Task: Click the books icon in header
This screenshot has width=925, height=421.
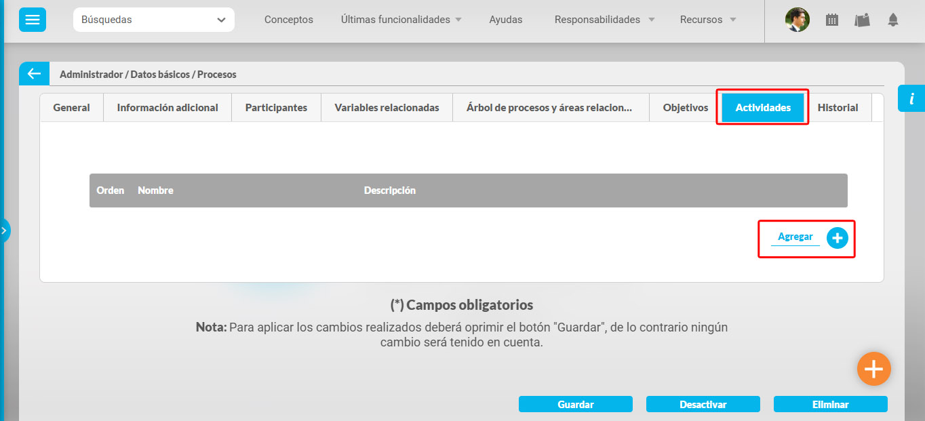Action: [862, 20]
